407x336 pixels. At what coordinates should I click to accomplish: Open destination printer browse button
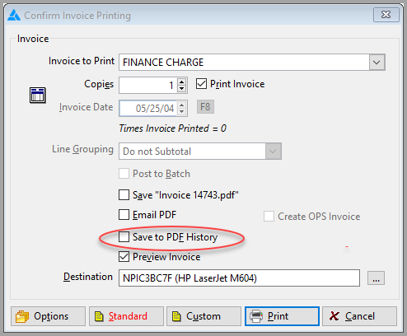point(376,278)
